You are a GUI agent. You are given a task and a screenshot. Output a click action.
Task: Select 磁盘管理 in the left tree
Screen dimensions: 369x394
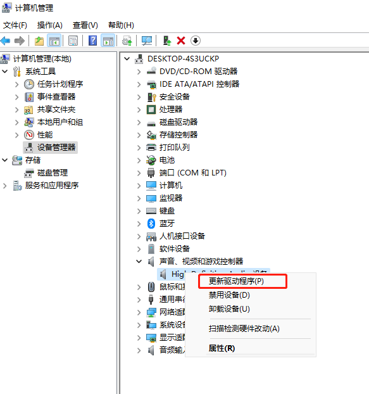click(53, 173)
